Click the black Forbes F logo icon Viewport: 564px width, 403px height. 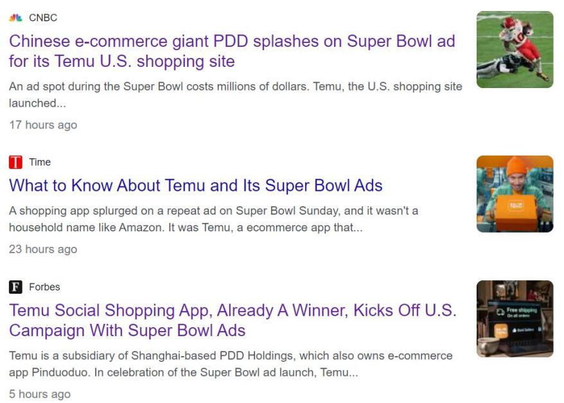click(15, 287)
